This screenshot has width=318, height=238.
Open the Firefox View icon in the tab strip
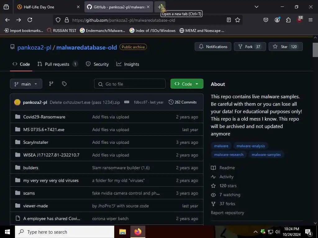[x=6, y=7]
